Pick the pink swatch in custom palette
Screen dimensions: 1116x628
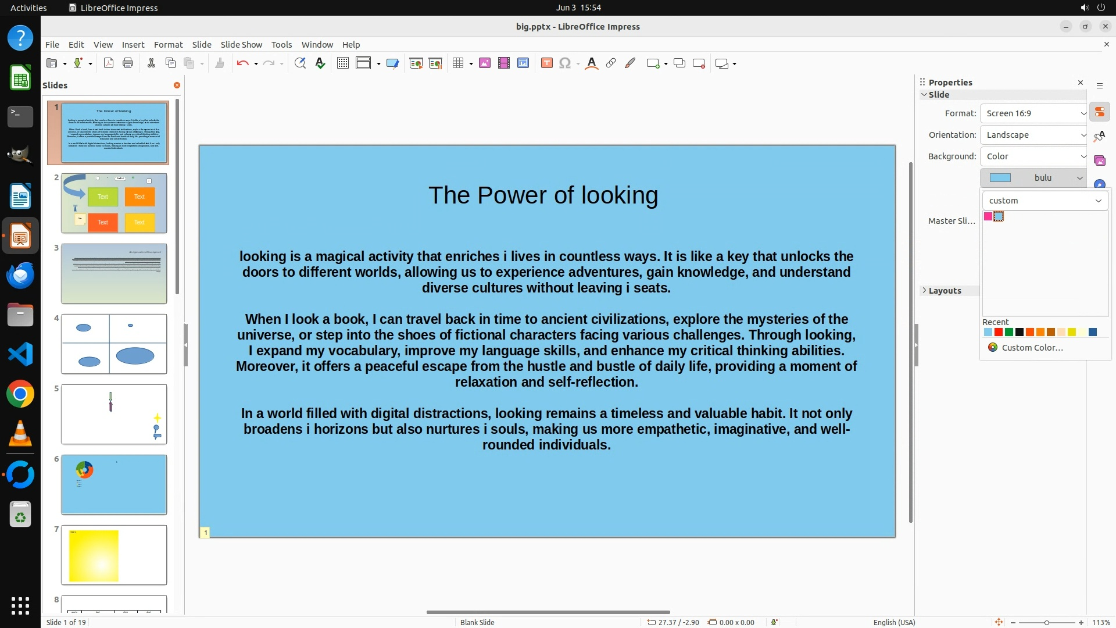(x=988, y=217)
